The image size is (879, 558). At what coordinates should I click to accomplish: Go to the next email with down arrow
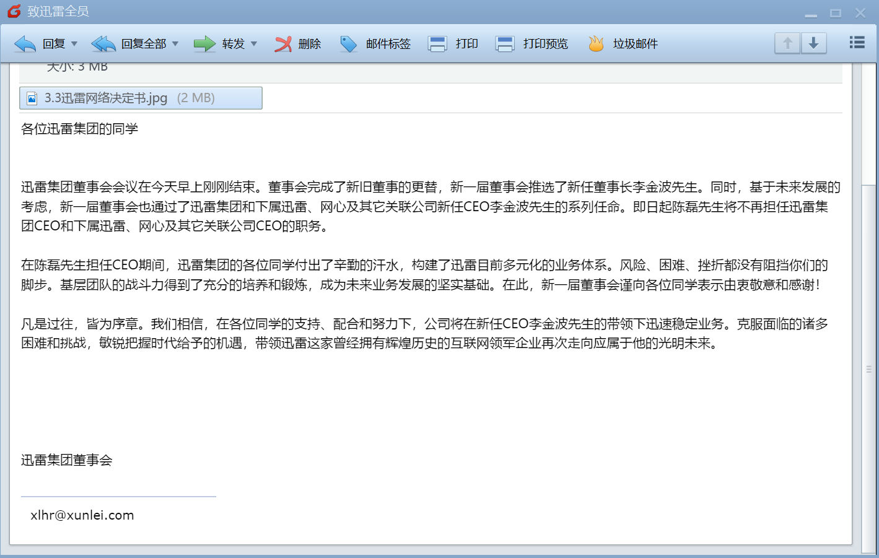(x=814, y=43)
